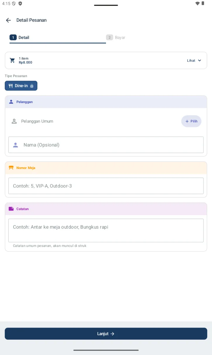Image resolution: width=212 pixels, height=355 pixels.
Task: Tap the back arrow icon
Action: click(x=8, y=20)
